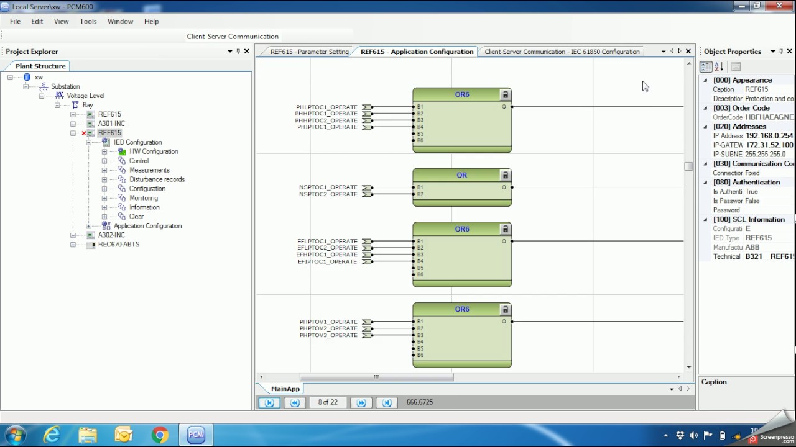Screen dimensions: 796x447
Task: Click the NSPTOC1_OPERATE input variable connector
Action: click(367, 187)
